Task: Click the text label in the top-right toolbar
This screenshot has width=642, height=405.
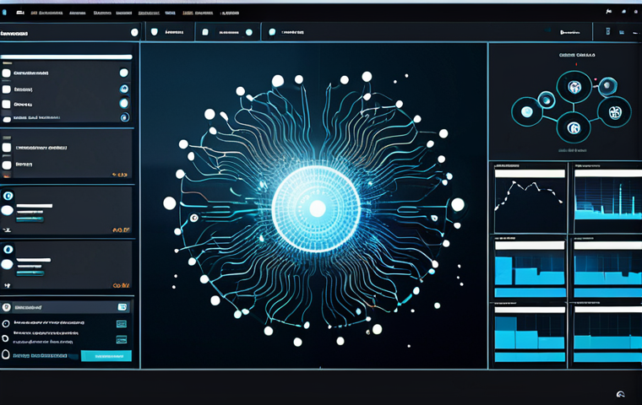Action: (x=570, y=32)
